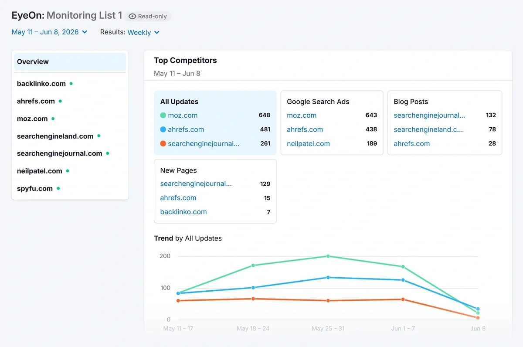Click the Trend by All Updates label
The image size is (523, 347).
click(188, 238)
